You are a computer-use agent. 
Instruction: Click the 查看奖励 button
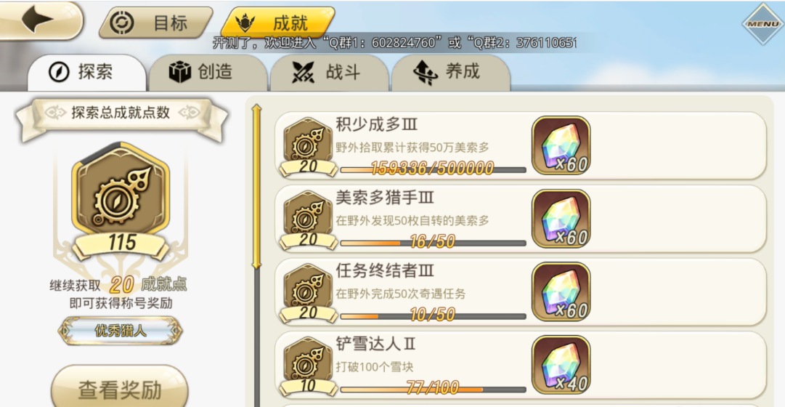pyautogui.click(x=120, y=388)
